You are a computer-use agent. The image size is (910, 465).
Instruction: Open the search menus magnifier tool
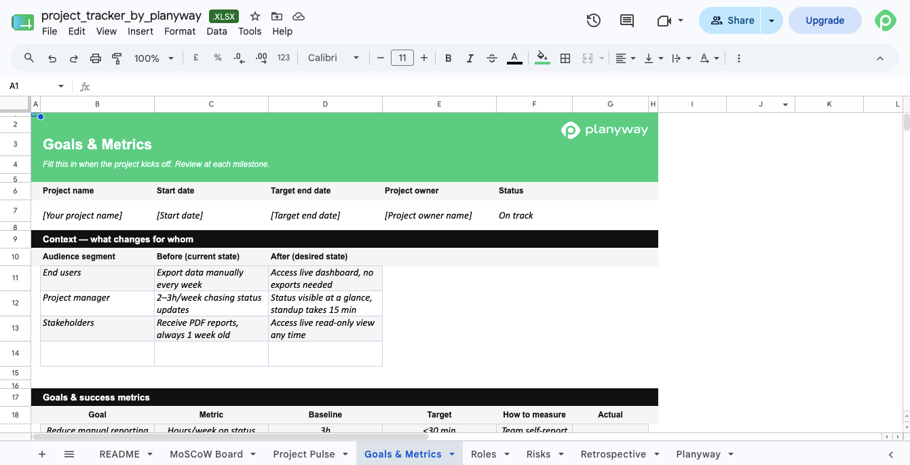(29, 58)
